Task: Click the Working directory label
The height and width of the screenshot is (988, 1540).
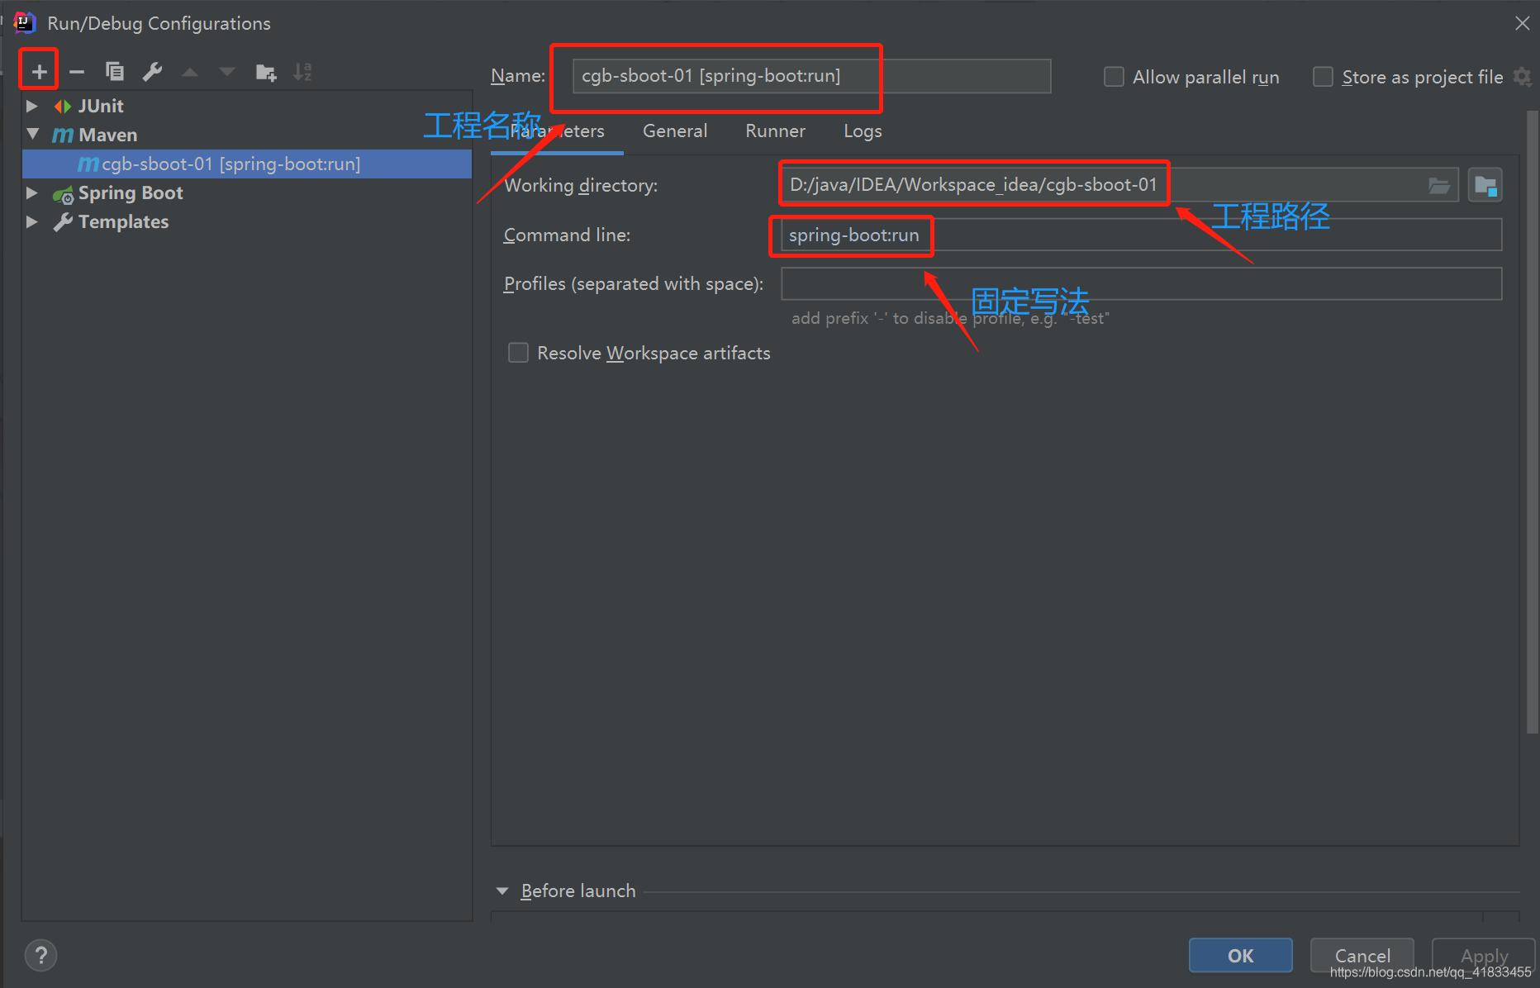Action: coord(581,185)
